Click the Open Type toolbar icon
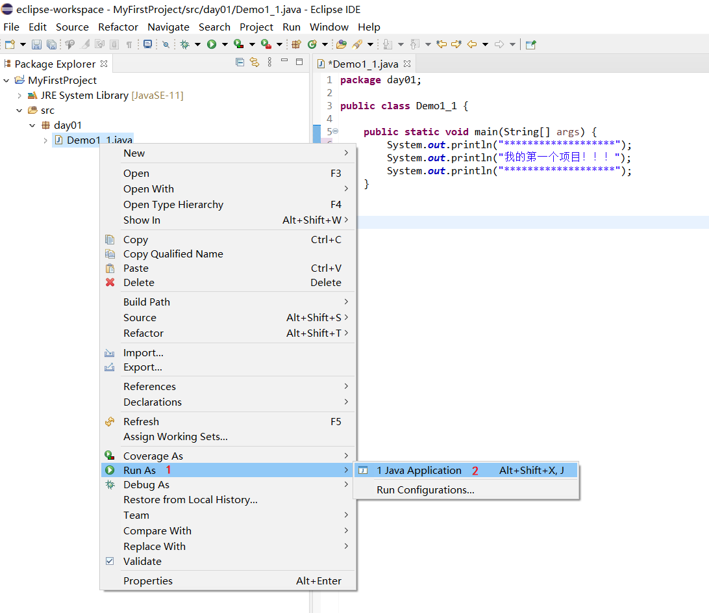 pyautogui.click(x=342, y=44)
